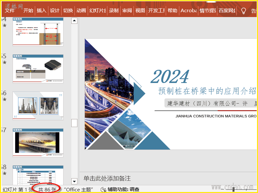Click the 2024 title text on slide
The height and width of the screenshot is (193, 258).
[x=170, y=77]
